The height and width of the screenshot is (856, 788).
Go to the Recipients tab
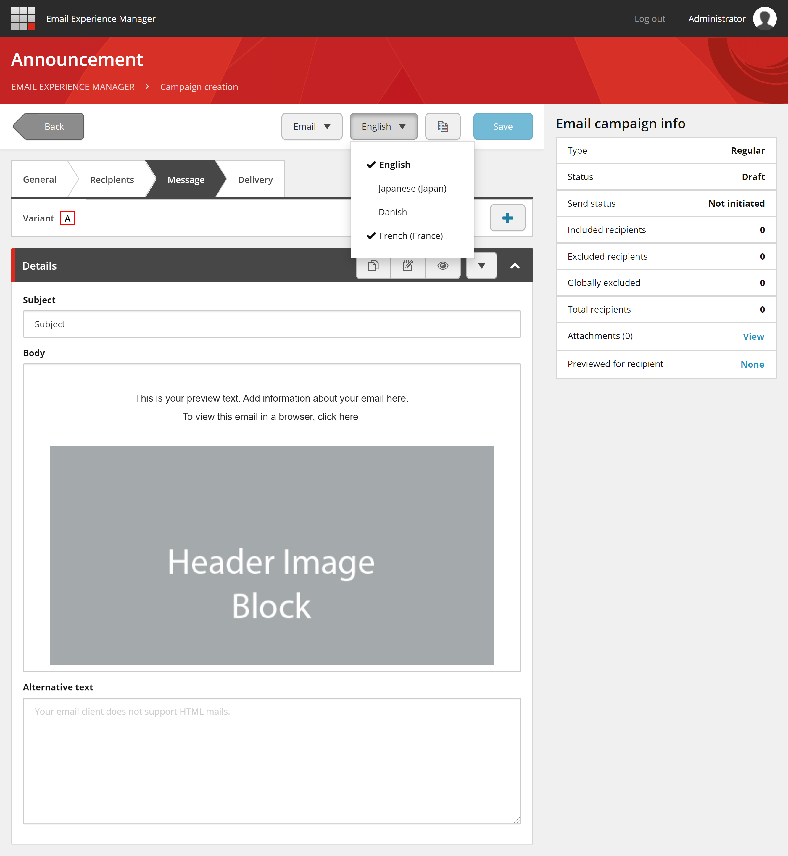[x=112, y=180]
